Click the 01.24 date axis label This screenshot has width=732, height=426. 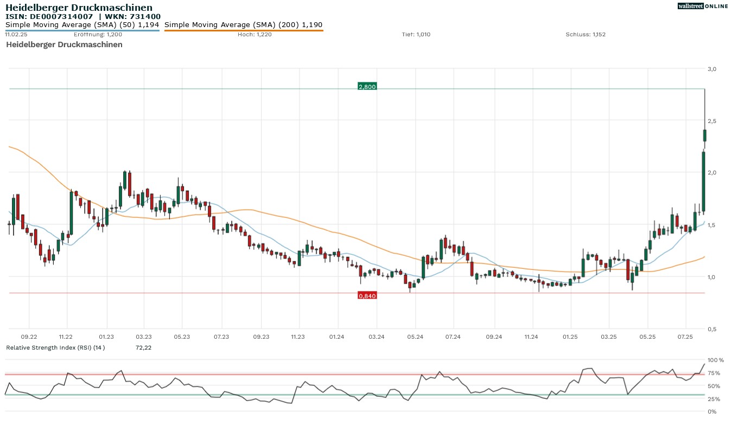[x=337, y=337]
